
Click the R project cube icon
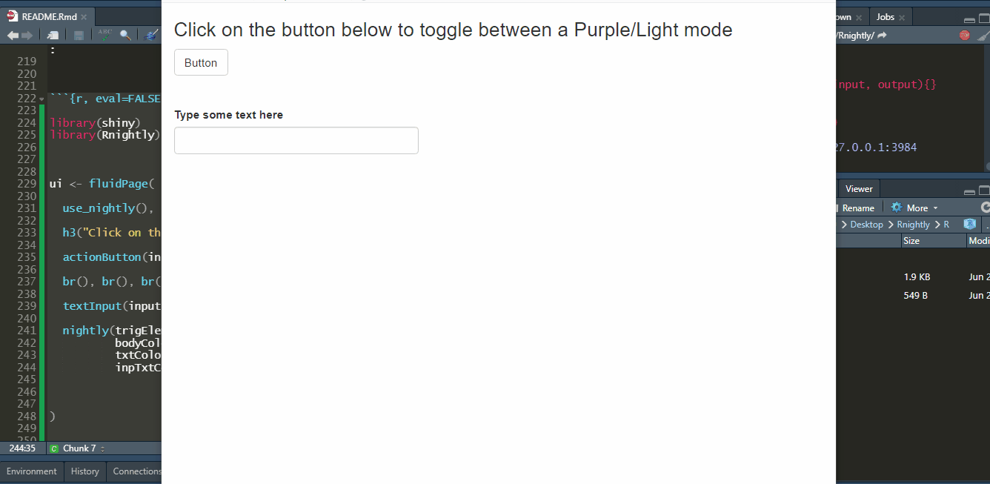point(969,224)
